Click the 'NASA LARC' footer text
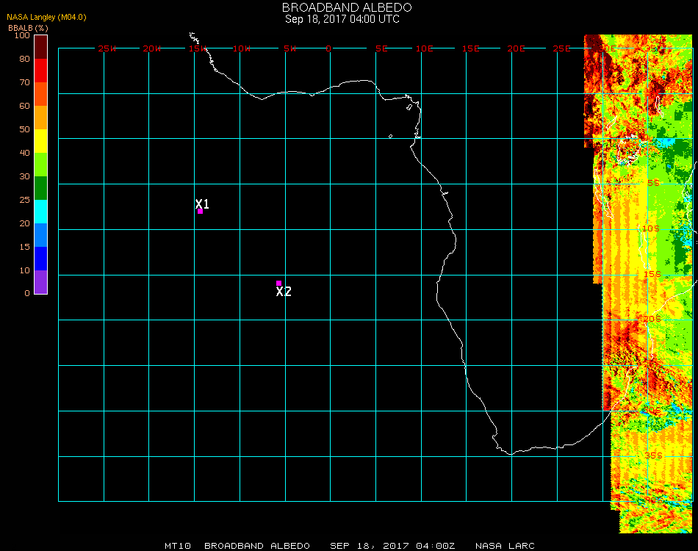This screenshot has width=698, height=551. point(505,546)
